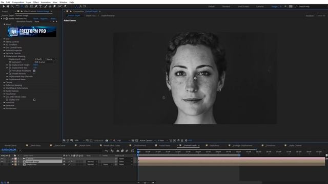
Task: Open the Animation menu
Action: coord(46,2)
